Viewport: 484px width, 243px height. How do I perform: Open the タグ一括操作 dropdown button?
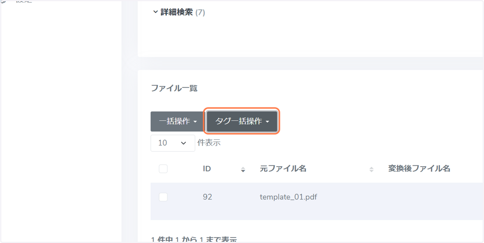[242, 121]
